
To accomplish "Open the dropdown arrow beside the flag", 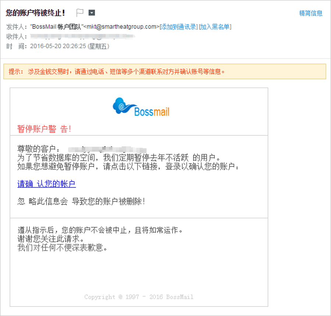I will 92,13.
